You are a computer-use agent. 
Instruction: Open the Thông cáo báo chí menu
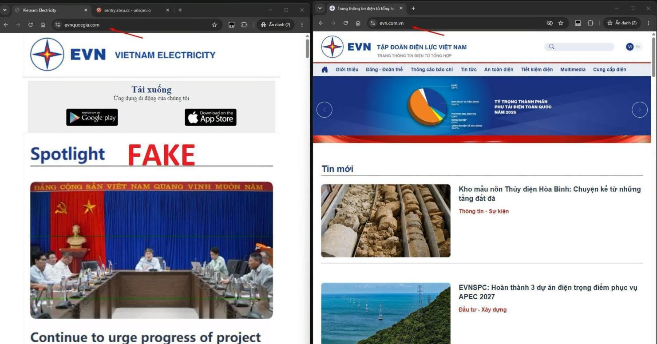click(431, 70)
